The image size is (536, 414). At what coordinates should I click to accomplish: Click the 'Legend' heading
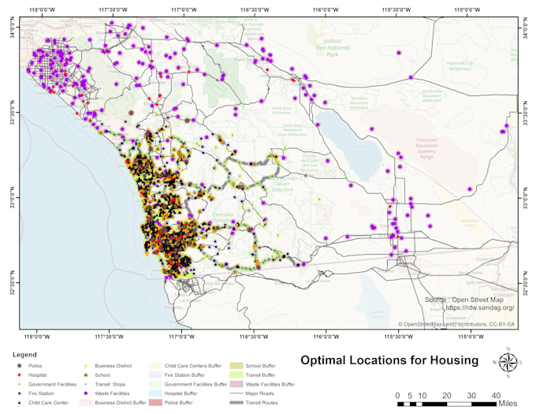pyautogui.click(x=24, y=355)
